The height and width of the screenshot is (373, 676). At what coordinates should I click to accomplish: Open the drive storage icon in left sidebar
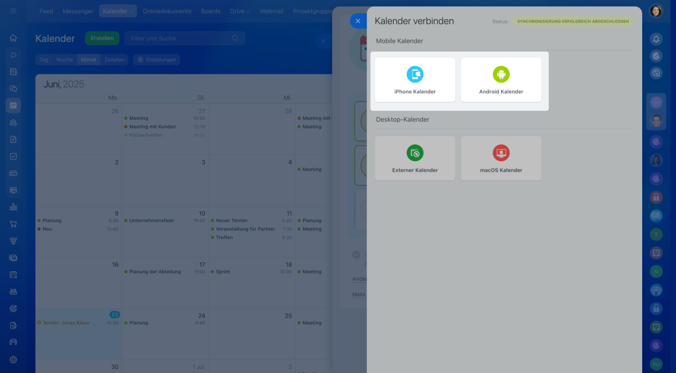point(13,173)
